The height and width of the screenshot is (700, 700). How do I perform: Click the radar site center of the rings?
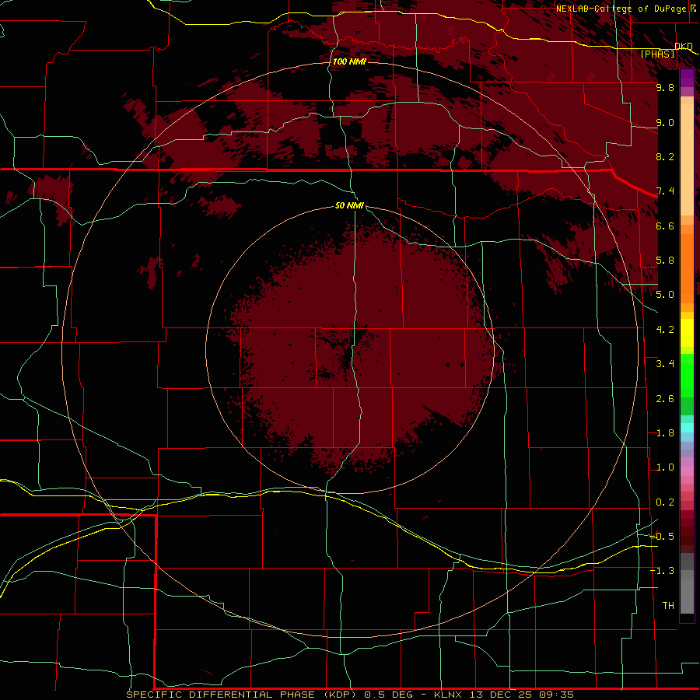(x=349, y=349)
